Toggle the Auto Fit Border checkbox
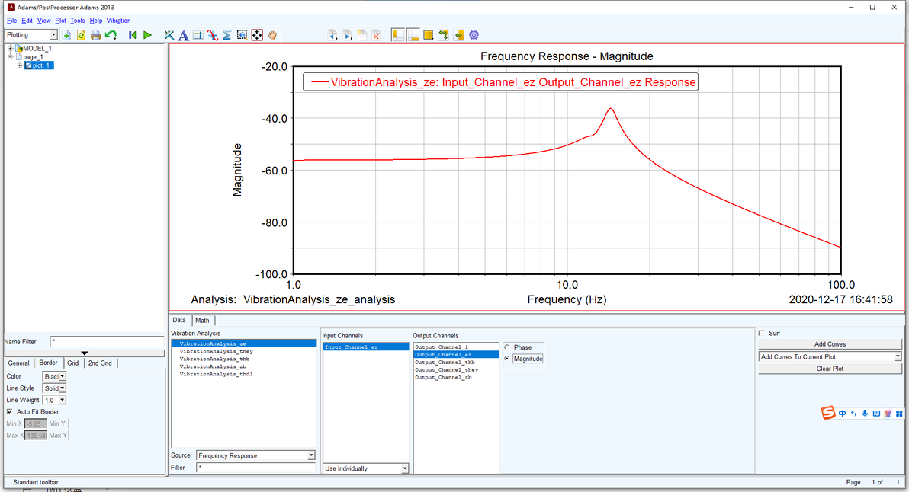The width and height of the screenshot is (909, 492). 9,411
